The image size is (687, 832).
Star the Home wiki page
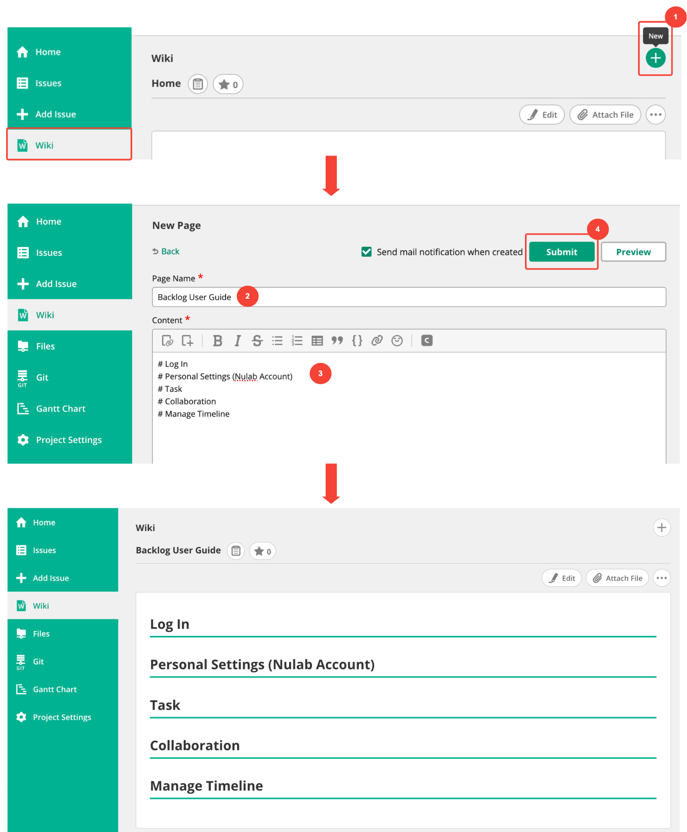coord(228,84)
